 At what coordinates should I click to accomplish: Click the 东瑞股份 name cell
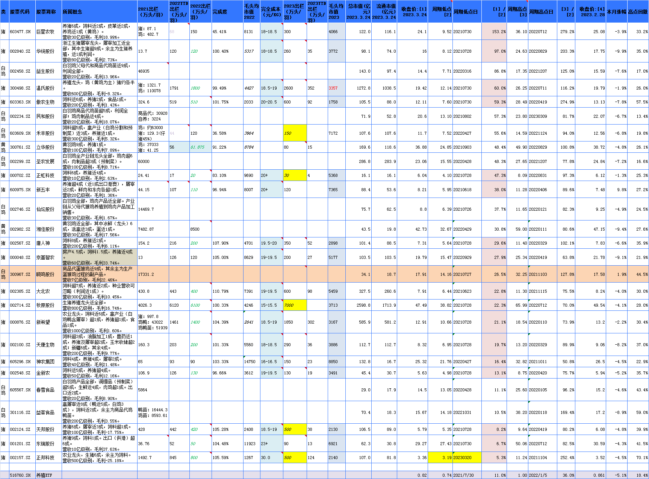[x=48, y=444]
